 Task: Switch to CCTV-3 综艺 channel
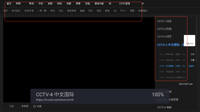(x=164, y=37)
